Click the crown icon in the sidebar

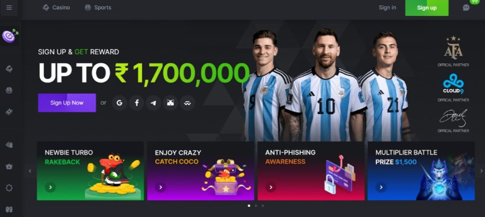pyautogui.click(x=9, y=167)
